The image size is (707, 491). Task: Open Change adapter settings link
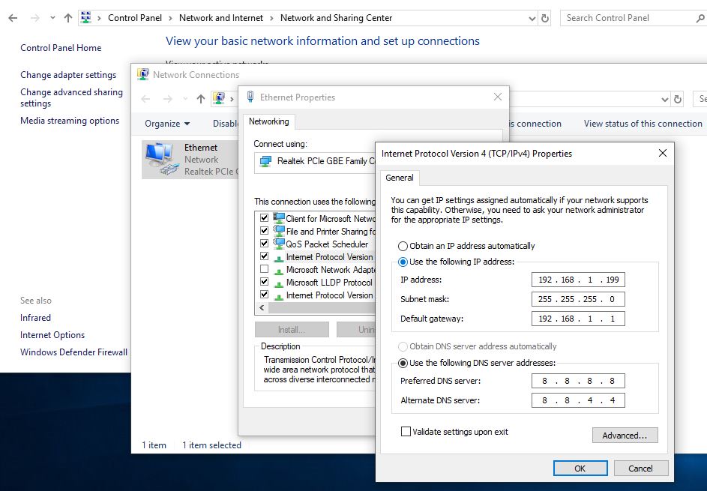pos(68,75)
